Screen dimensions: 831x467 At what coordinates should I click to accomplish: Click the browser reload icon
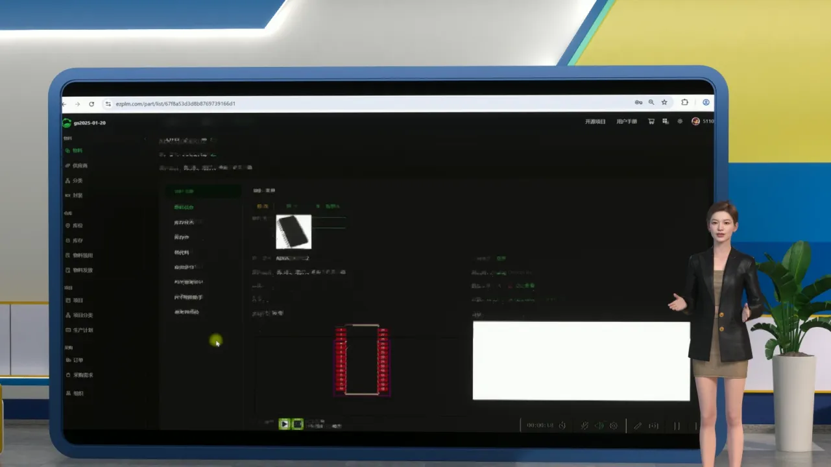pos(91,104)
